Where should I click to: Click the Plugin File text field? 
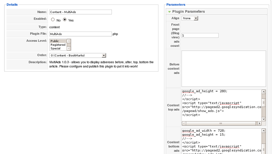tap(80, 34)
